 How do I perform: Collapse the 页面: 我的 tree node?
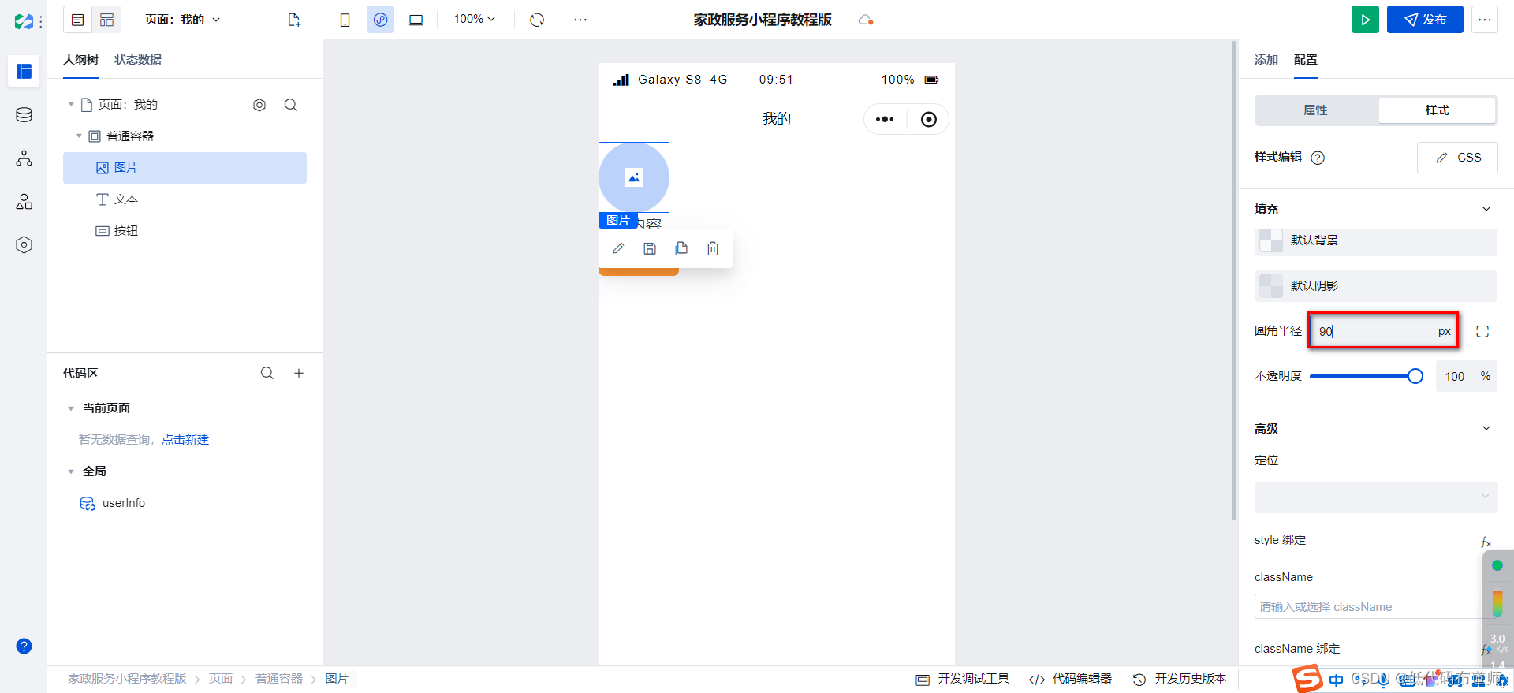tap(71, 105)
